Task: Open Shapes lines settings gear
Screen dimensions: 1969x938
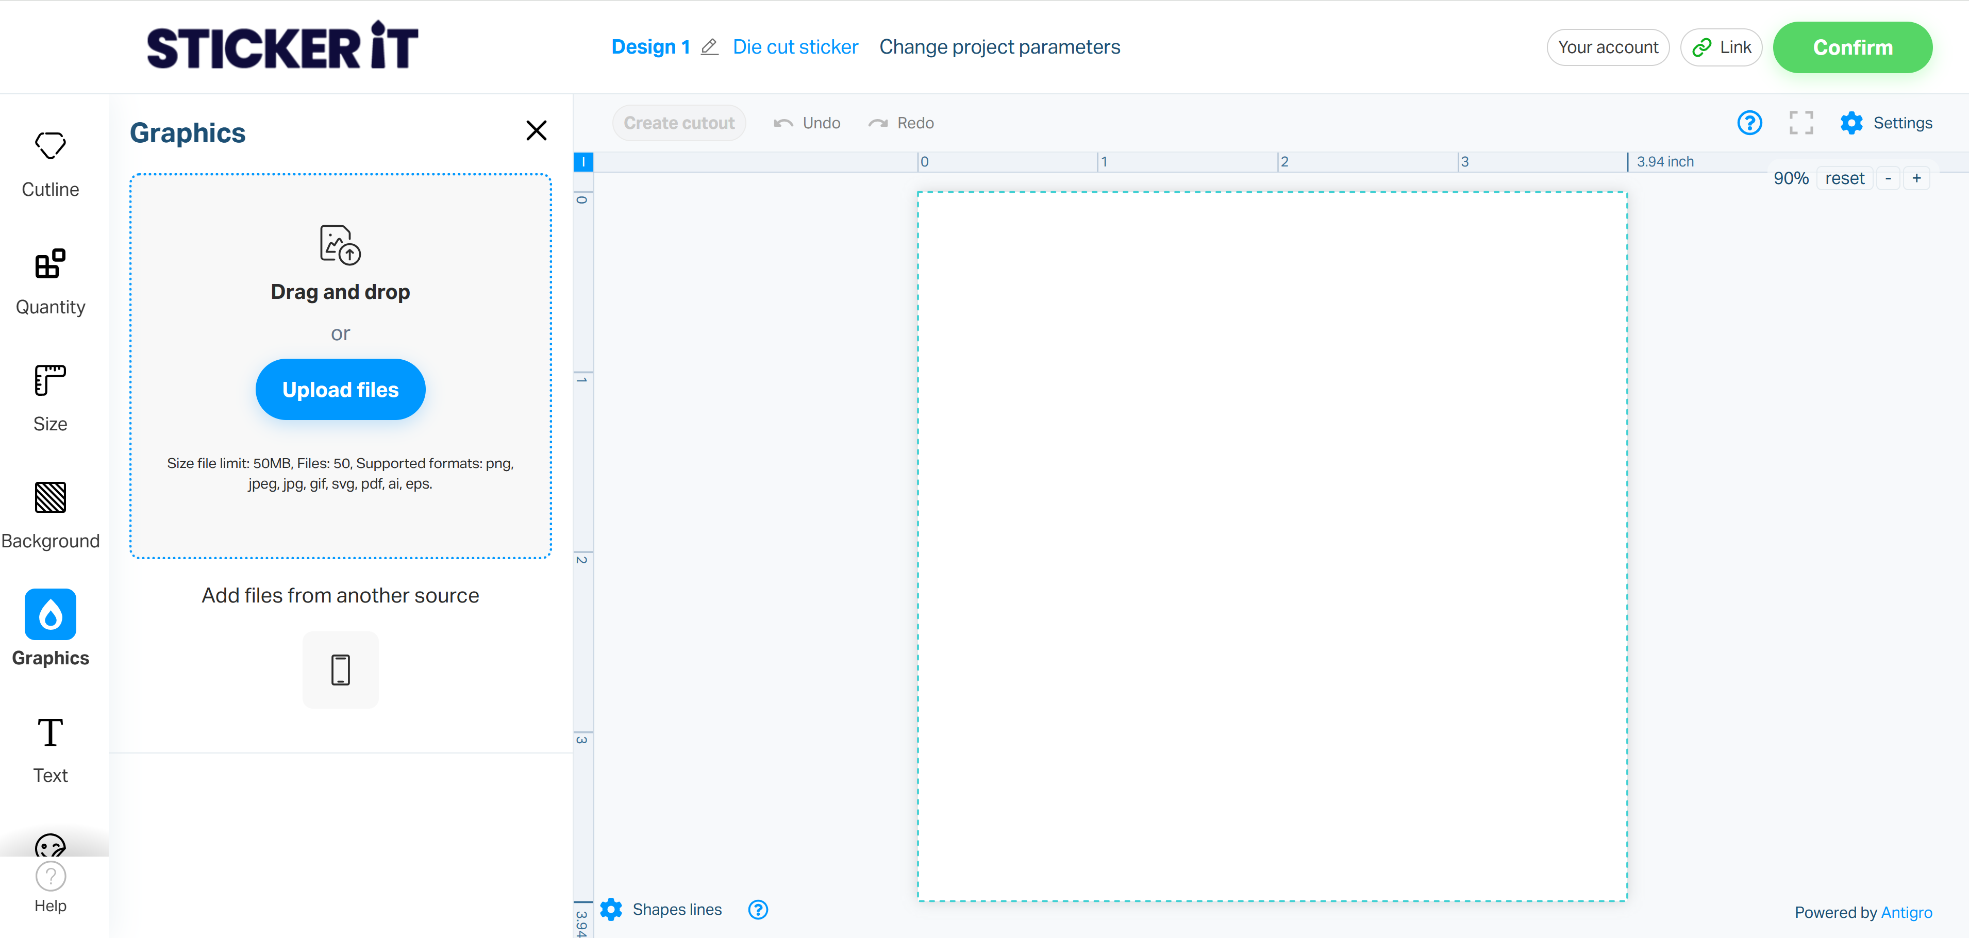Action: (611, 909)
